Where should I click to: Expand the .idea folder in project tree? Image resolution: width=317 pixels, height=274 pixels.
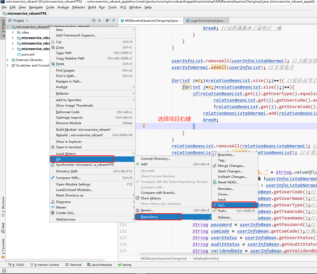pos(13,32)
